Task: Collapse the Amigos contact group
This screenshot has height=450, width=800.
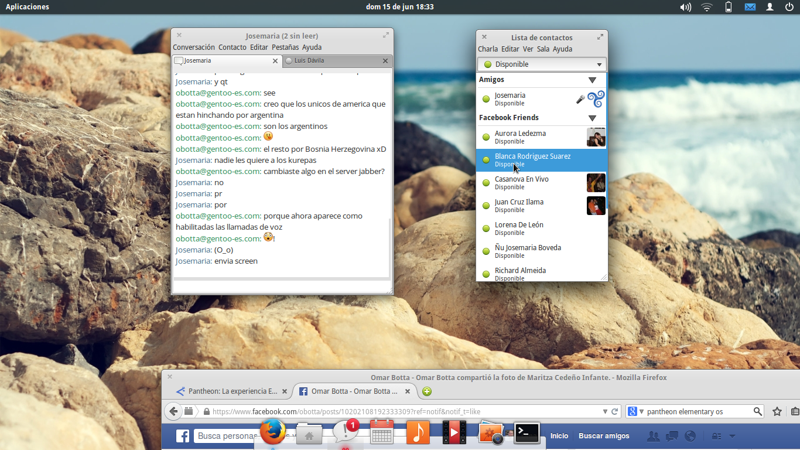Action: click(x=592, y=80)
